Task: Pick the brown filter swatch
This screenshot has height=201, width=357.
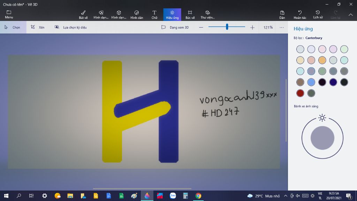Action: 300,82
